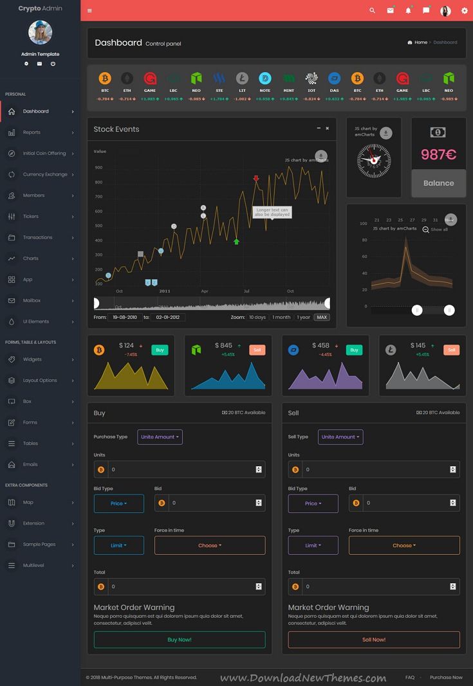Select the STE coin icon in the ticker
Viewport: 473px width, 686px height.
pos(219,78)
